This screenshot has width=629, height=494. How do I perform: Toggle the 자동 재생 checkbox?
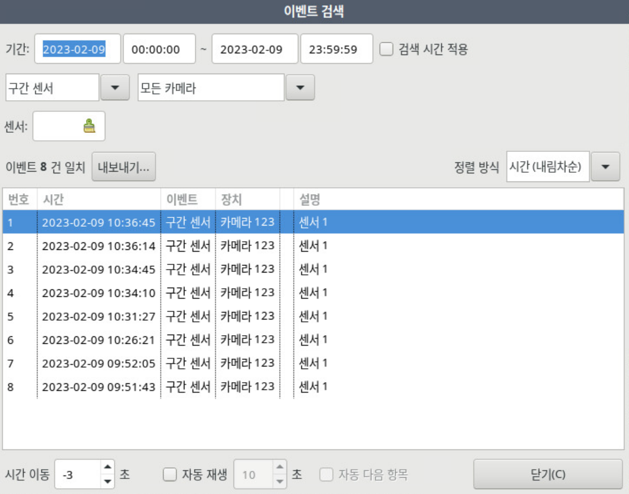point(170,475)
